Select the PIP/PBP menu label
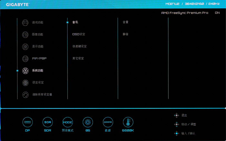 coord(39,58)
